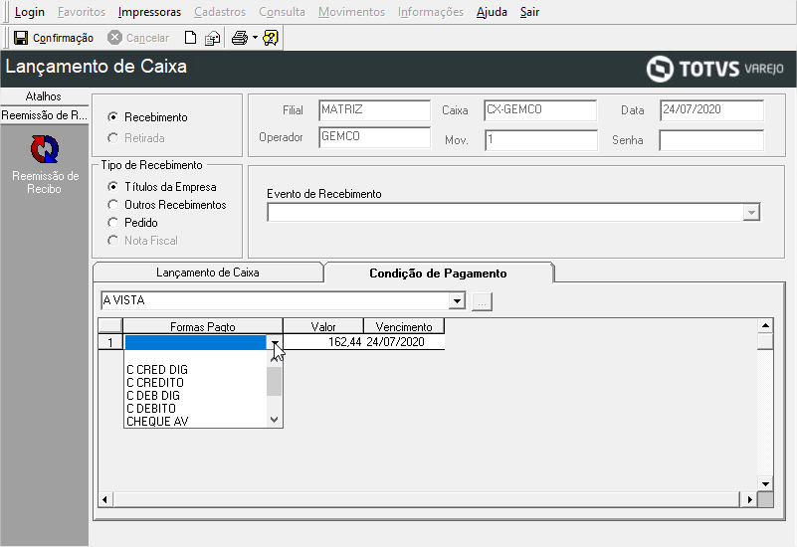Screen dimensions: 797x547
Task: Choose CHEQUE AV from the list
Action: [196, 422]
